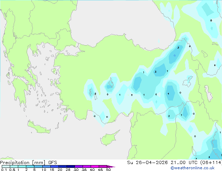Viewport: 222px width, 171px height.
Task: Click the '21..00 UTC' time text
Action: tap(184, 163)
